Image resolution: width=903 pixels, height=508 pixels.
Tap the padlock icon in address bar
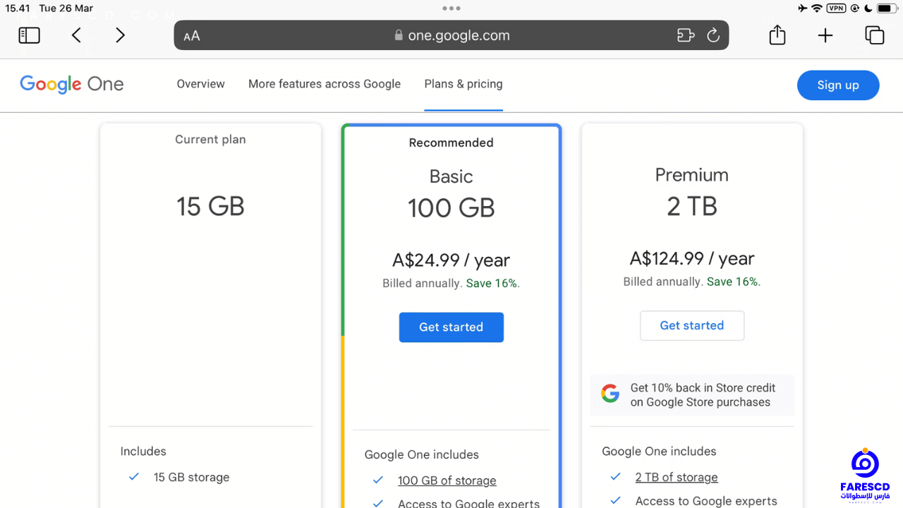click(399, 35)
